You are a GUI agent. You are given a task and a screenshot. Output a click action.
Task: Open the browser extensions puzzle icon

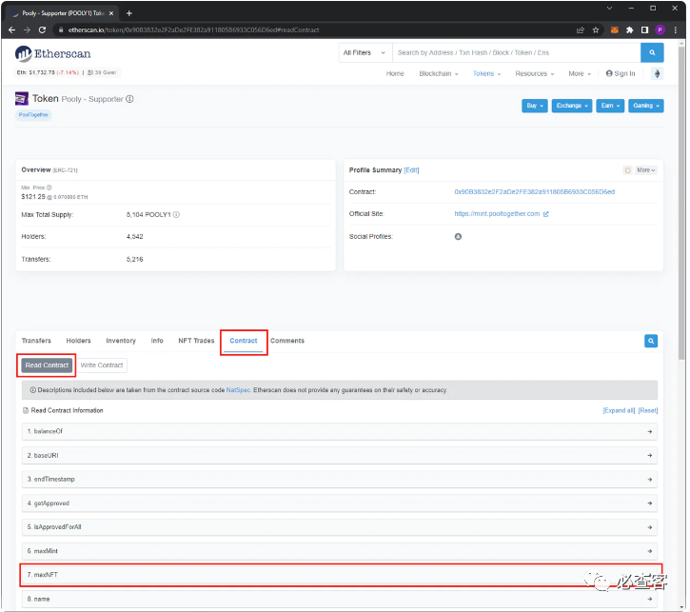tap(630, 30)
